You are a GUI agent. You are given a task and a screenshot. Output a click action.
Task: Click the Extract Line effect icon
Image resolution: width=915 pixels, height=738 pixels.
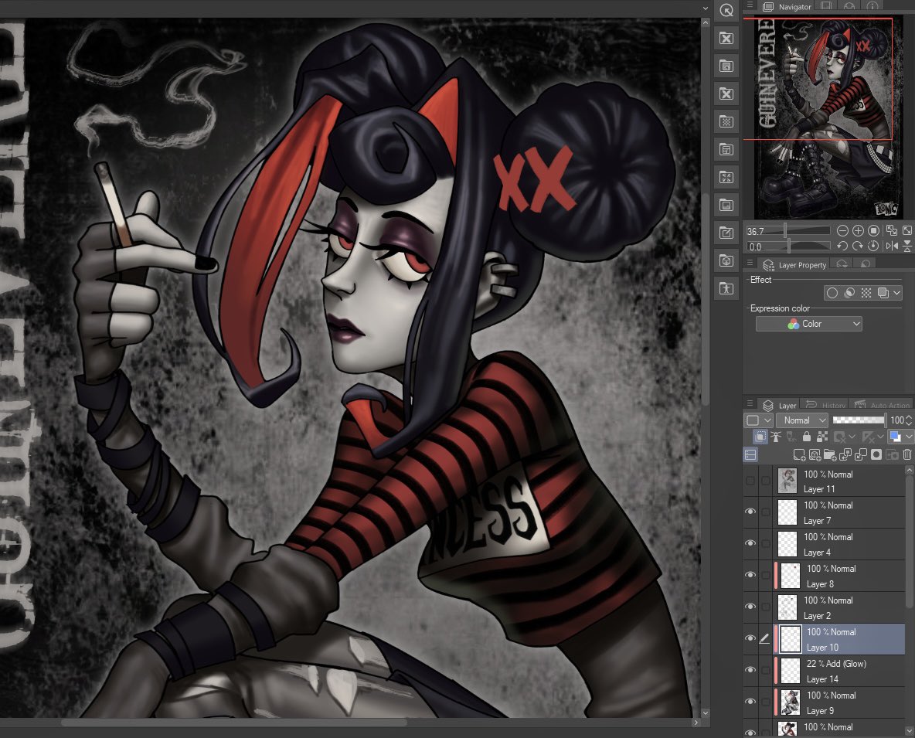(849, 293)
